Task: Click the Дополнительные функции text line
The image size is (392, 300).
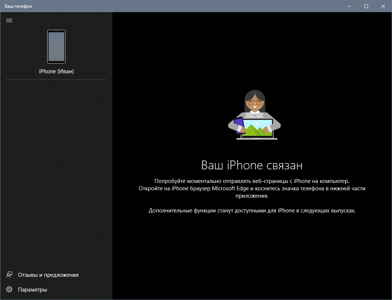Action: tap(252, 211)
